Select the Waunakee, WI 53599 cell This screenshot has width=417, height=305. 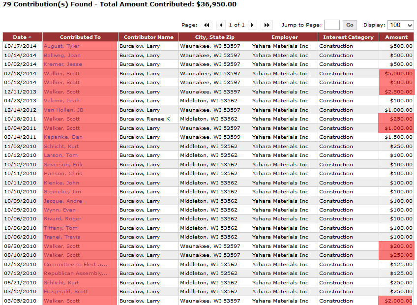click(214, 137)
